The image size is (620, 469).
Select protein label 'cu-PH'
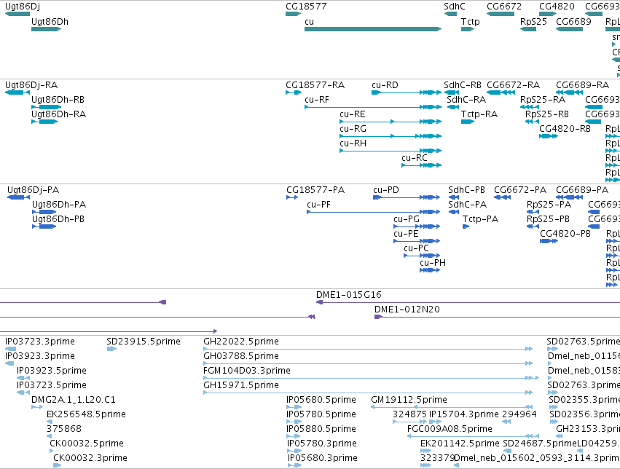coord(433,263)
